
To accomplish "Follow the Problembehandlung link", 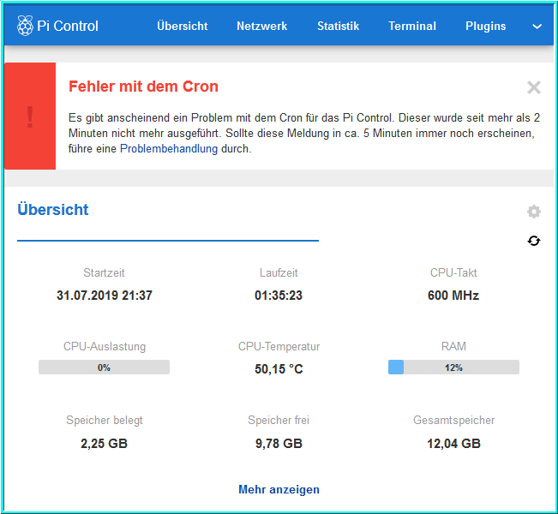I will pos(169,149).
